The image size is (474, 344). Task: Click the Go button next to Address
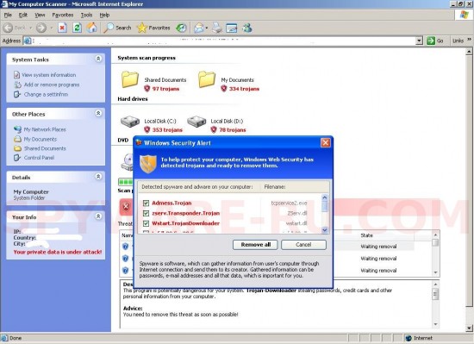[x=435, y=41]
